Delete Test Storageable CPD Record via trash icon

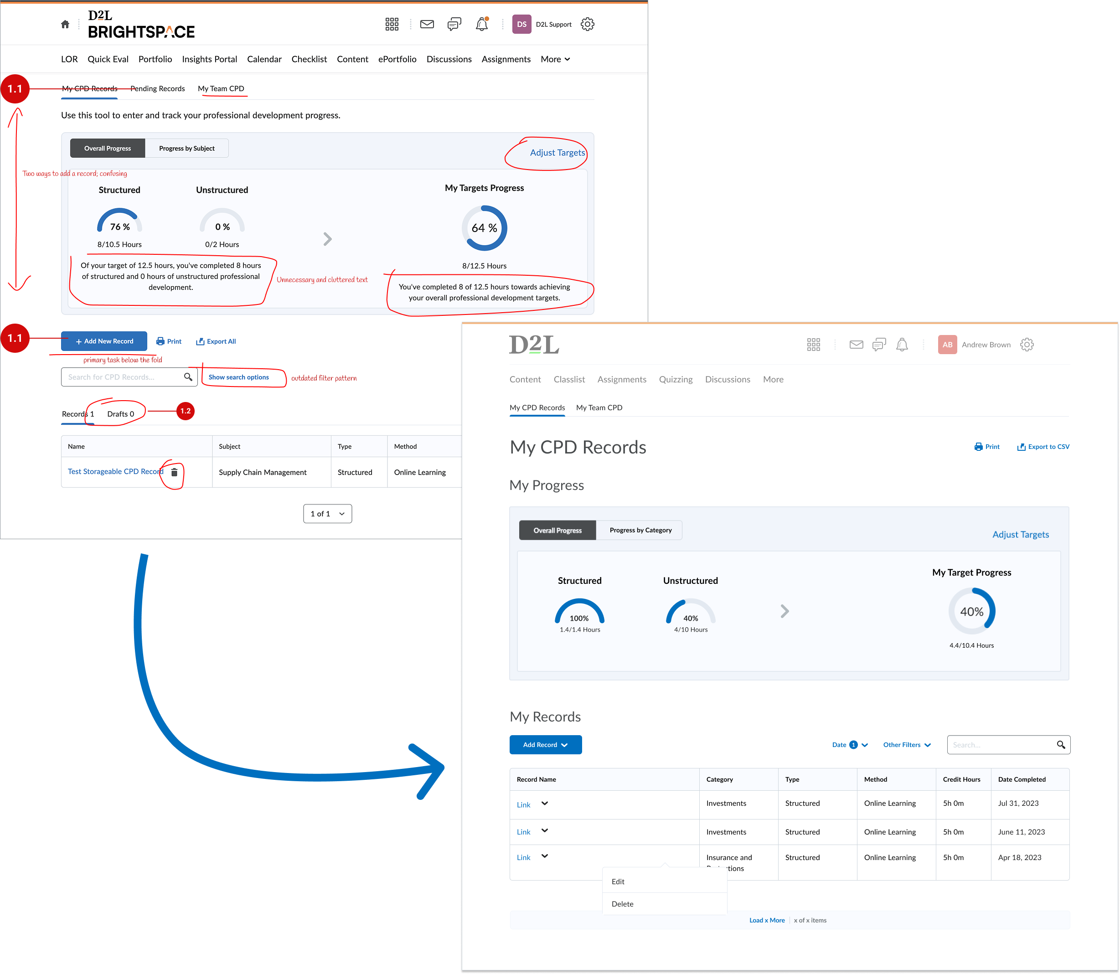174,472
